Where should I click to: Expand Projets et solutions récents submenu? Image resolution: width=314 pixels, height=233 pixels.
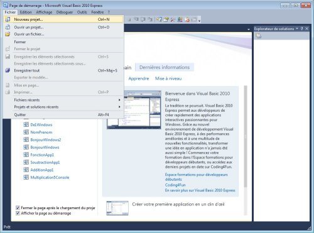pos(63,107)
